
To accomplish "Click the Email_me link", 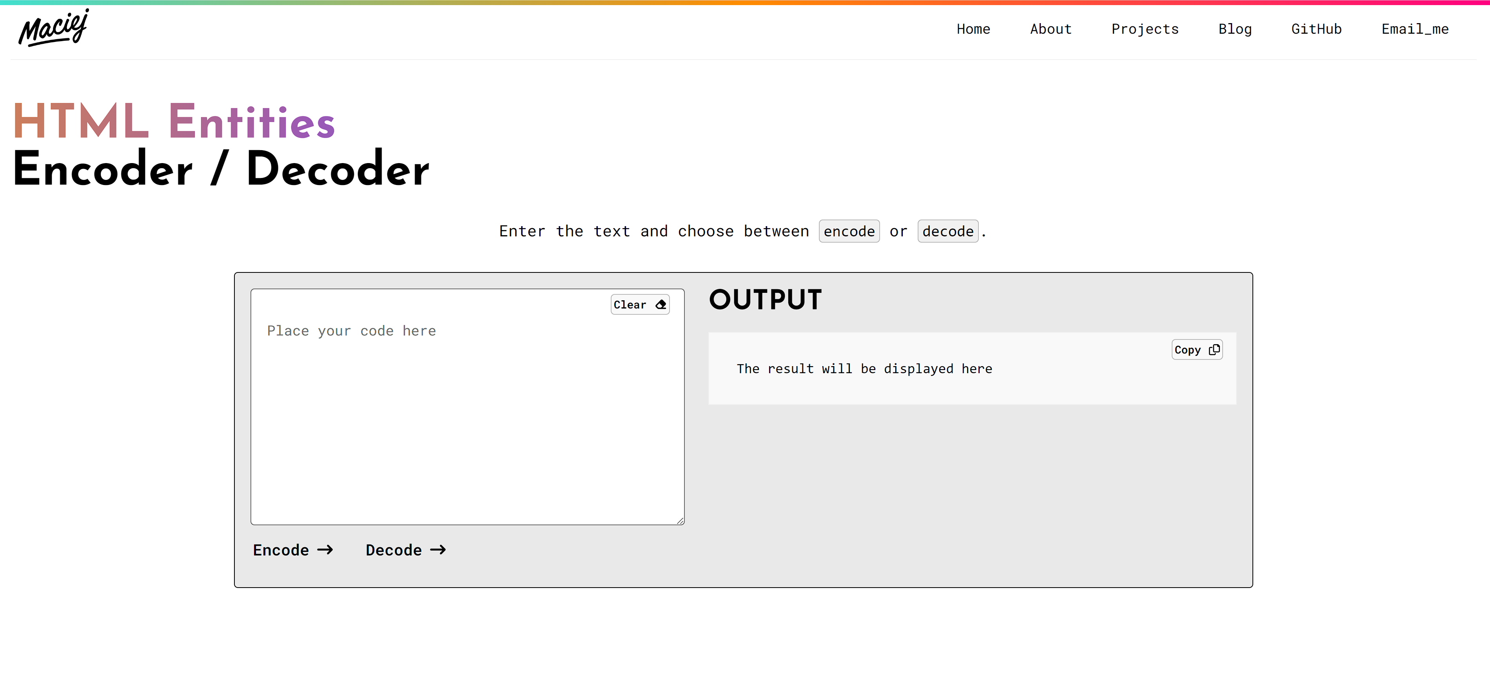I will tap(1415, 29).
